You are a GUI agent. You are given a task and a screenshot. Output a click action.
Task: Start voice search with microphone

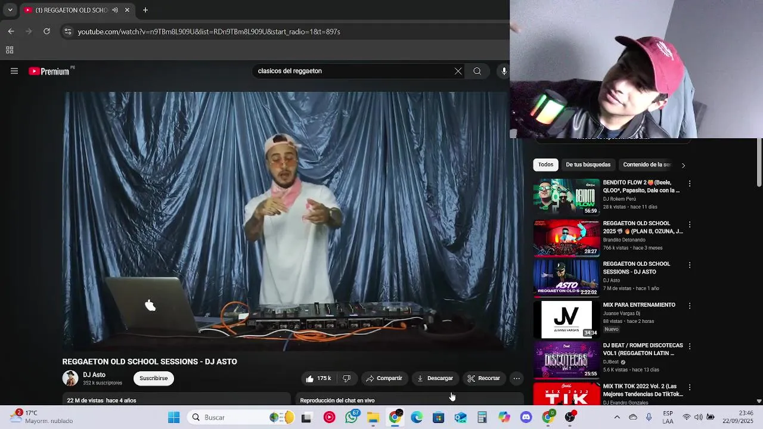(504, 71)
